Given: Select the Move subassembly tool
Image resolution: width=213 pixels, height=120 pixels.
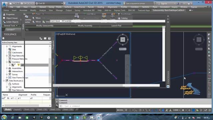Looking at the screenshot, I should coord(37,18).
